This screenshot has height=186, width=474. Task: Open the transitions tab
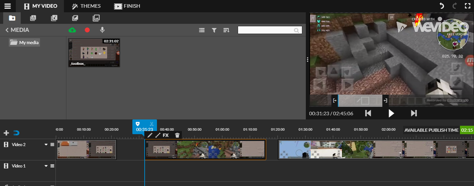tap(75, 18)
